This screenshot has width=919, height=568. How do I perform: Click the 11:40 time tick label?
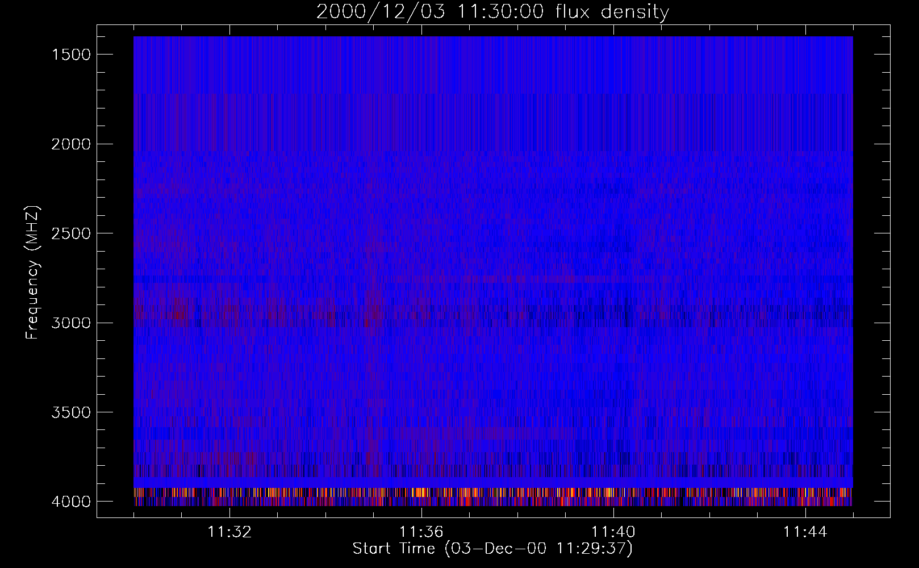click(x=613, y=532)
